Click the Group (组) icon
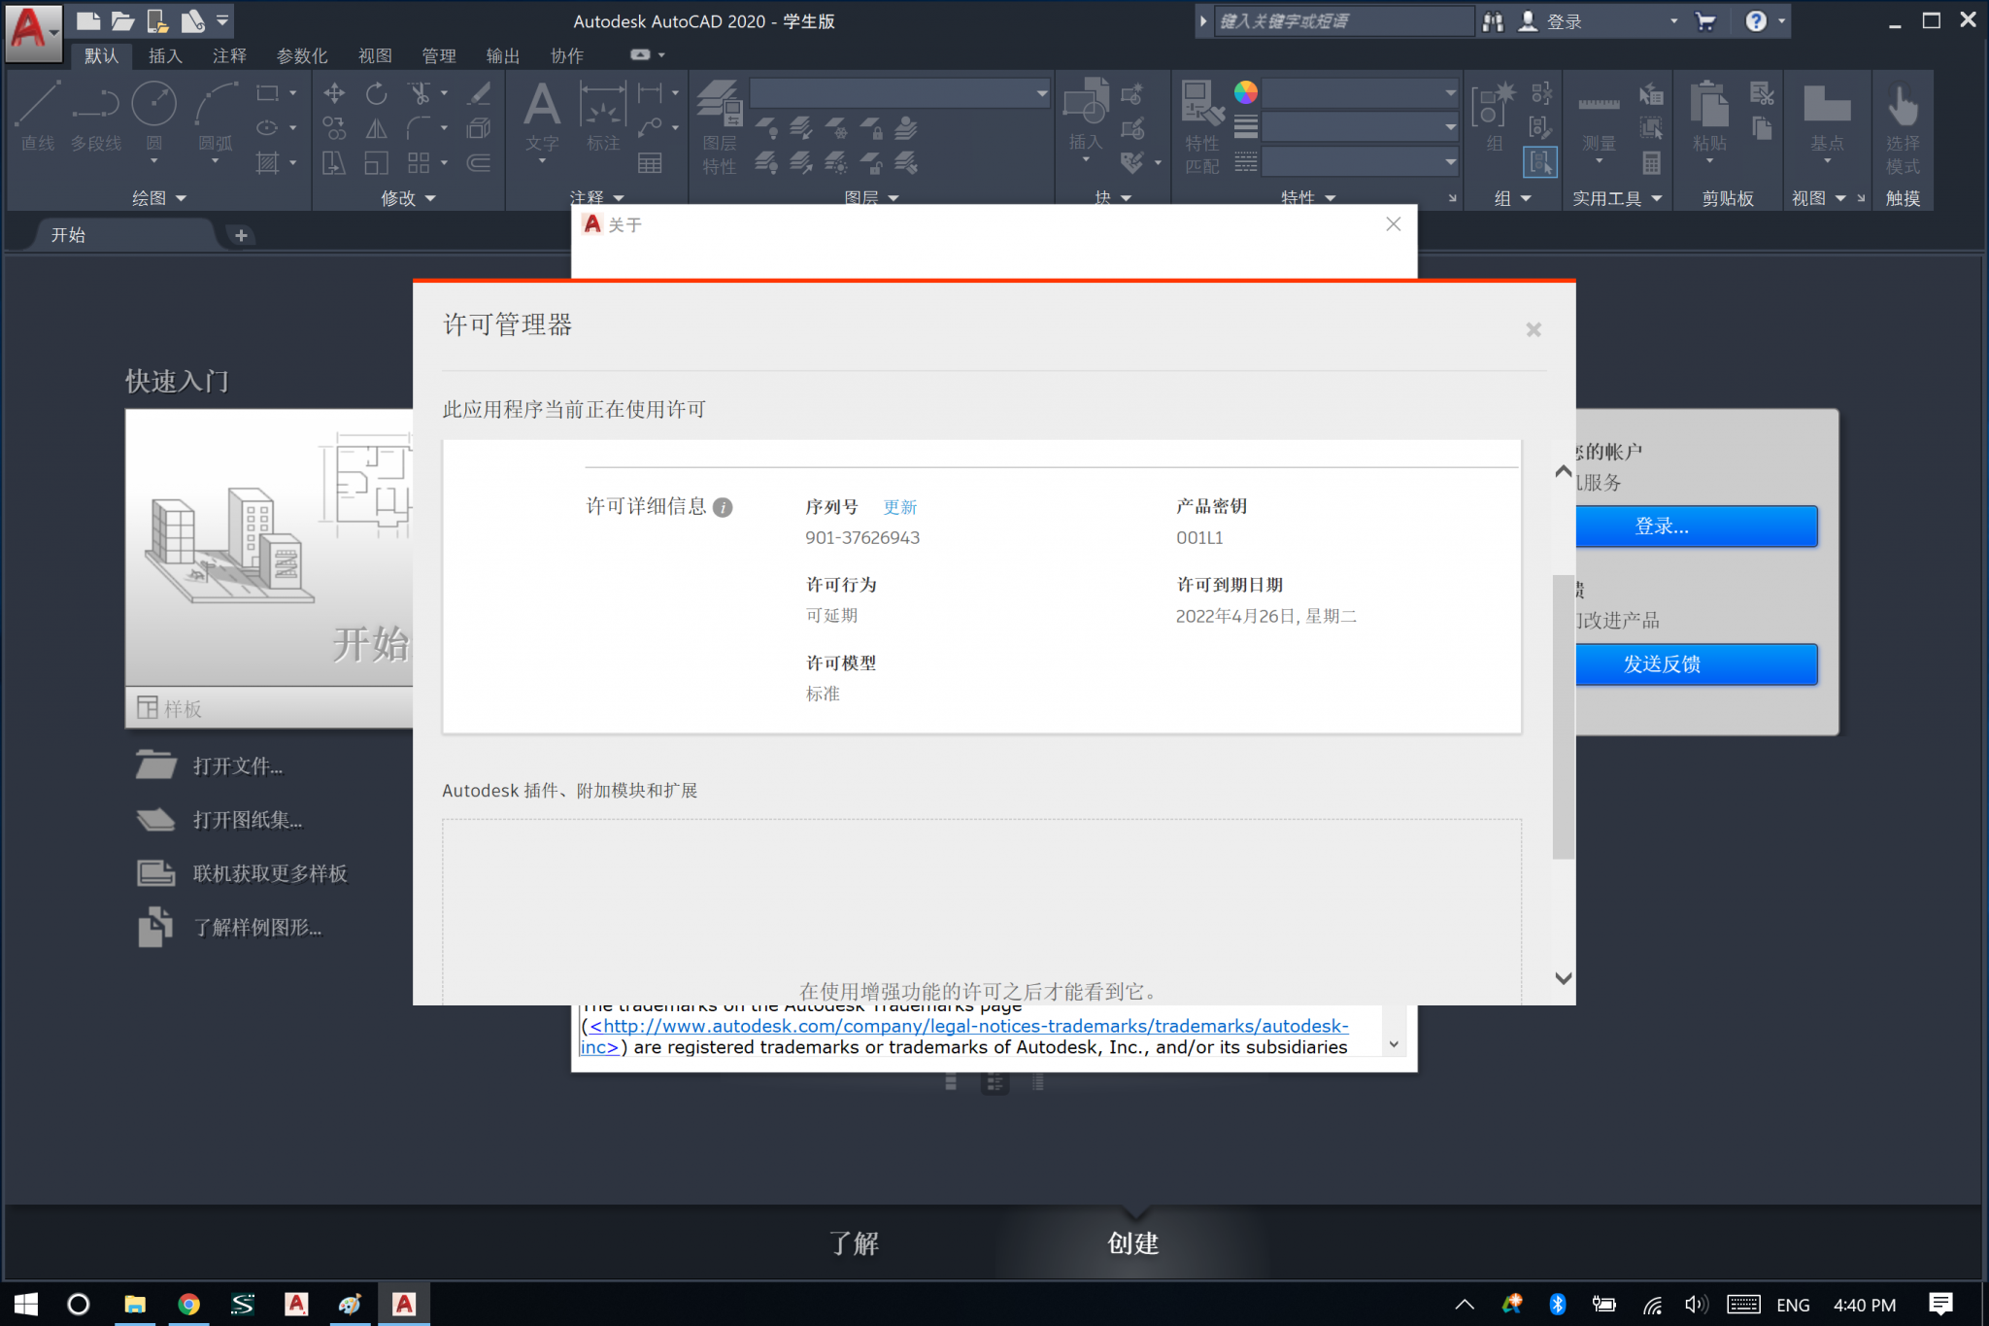Viewport: 1989px width, 1326px height. tap(1494, 117)
